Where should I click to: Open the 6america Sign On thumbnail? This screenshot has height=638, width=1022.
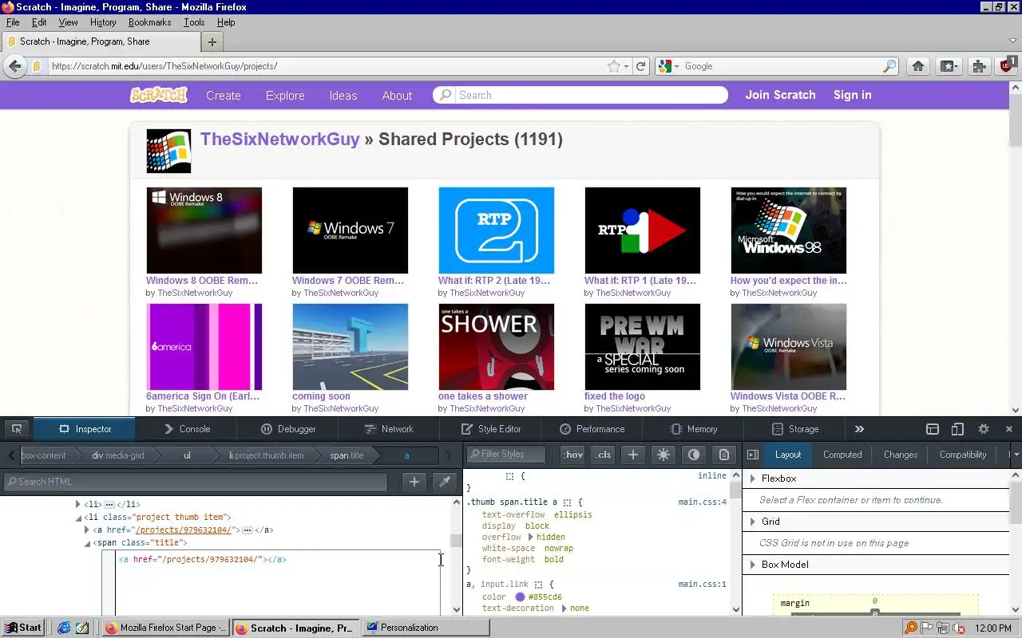204,347
